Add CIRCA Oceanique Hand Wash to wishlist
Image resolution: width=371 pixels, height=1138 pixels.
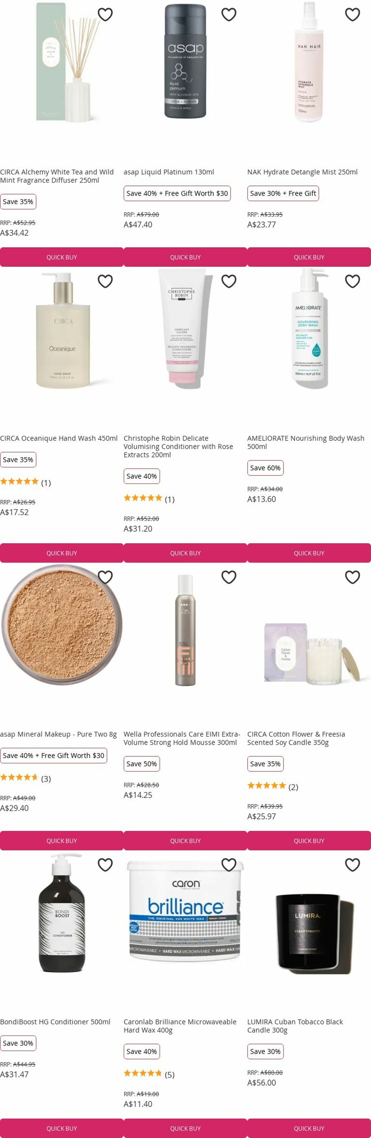coord(105,281)
